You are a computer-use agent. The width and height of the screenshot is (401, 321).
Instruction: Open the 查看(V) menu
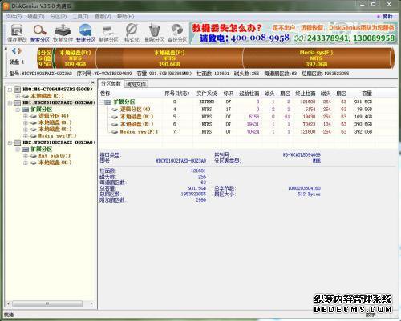point(103,17)
